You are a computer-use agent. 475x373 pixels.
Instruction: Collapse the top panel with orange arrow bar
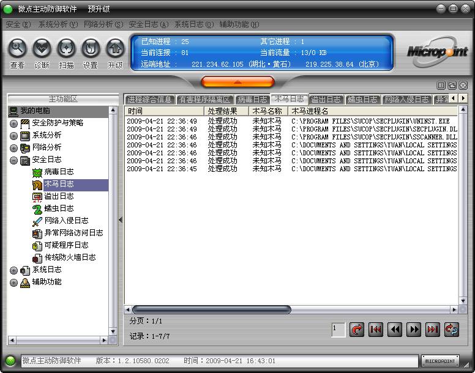point(238,82)
